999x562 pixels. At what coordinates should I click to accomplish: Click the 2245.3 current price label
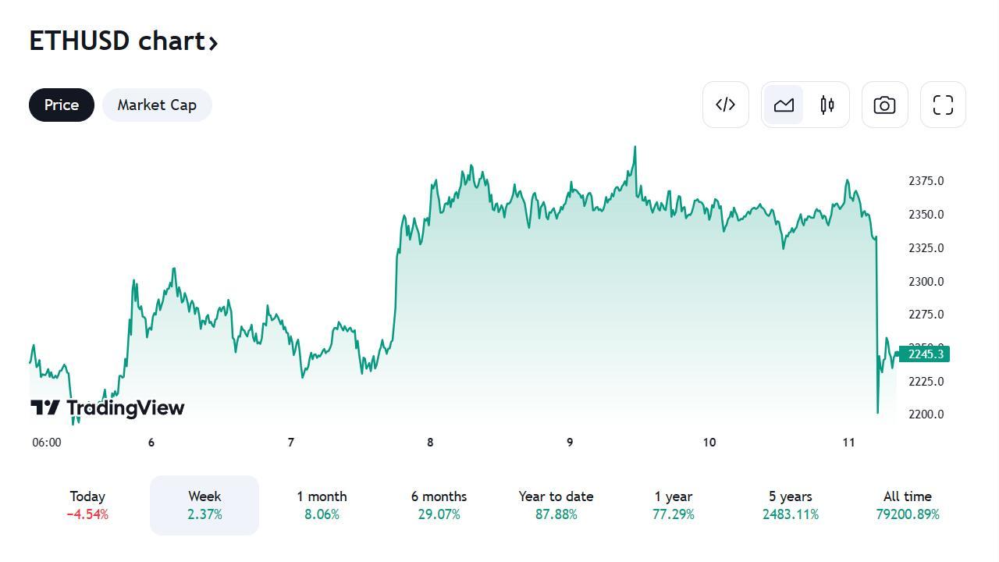924,354
